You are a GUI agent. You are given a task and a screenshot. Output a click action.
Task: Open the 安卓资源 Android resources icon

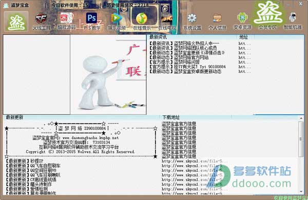click(x=242, y=22)
